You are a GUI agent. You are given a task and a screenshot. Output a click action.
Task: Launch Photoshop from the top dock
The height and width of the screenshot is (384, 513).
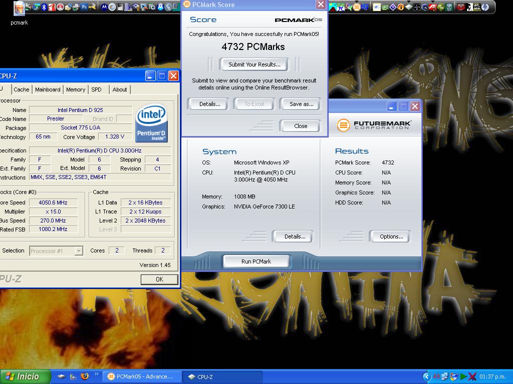tap(84, 7)
